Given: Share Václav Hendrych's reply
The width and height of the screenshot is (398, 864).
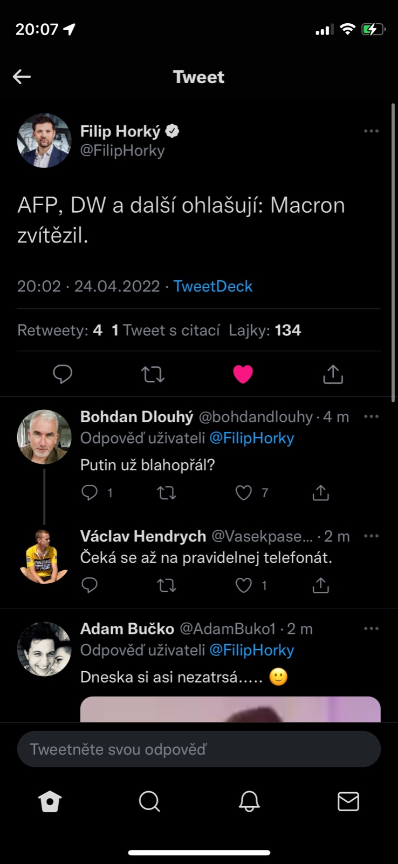Looking at the screenshot, I should (320, 585).
